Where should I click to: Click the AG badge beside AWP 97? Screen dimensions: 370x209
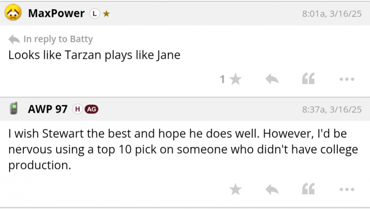pos(91,109)
